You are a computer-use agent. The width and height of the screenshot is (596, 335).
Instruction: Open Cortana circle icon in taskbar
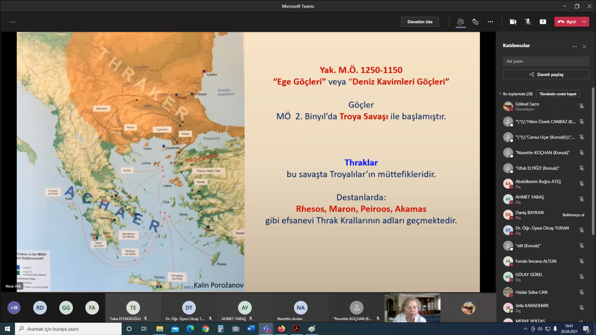[129, 329]
